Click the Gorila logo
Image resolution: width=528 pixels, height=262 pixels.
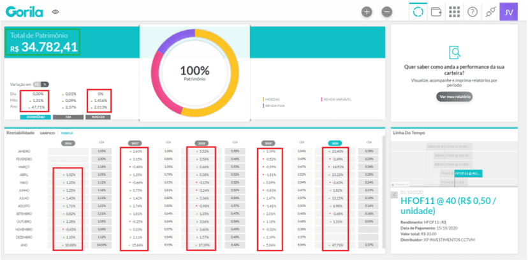point(24,12)
